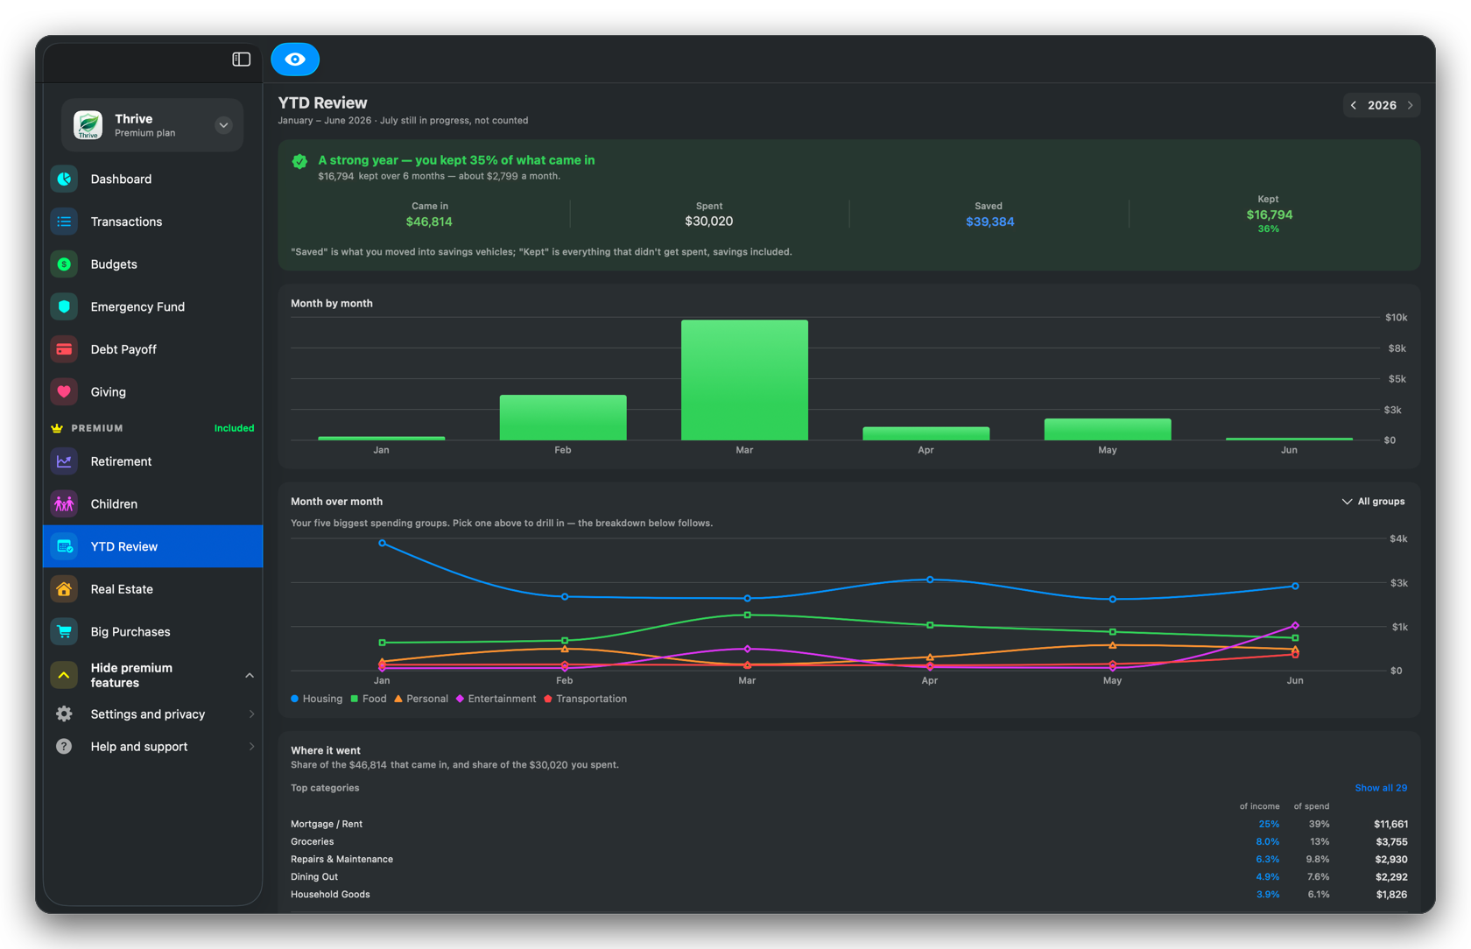Toggle the blue eye visibility button

(x=295, y=60)
